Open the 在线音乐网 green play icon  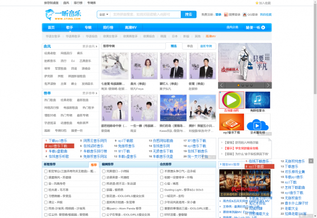click(230, 100)
